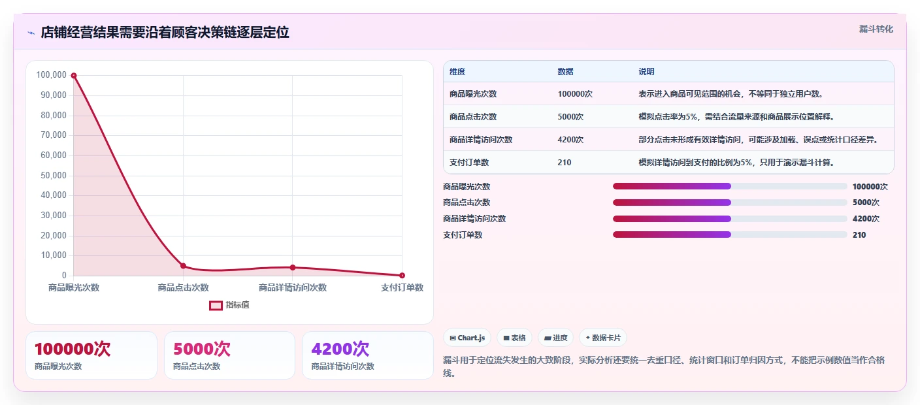Select the Chart.js tag chip
Screen dimensions: 920x405
(x=467, y=338)
